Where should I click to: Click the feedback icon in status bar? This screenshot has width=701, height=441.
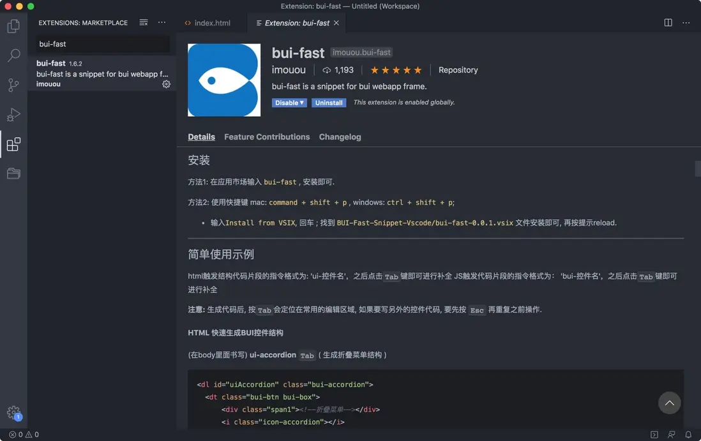tap(671, 434)
